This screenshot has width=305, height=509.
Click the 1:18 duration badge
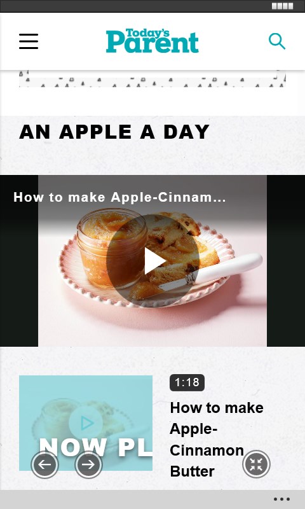[187, 382]
